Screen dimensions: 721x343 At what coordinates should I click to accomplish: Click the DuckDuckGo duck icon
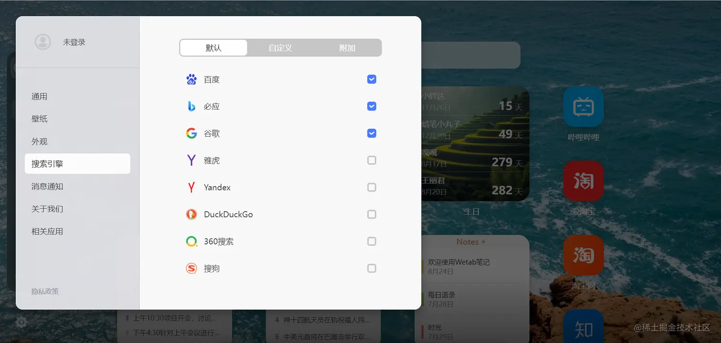pos(191,214)
